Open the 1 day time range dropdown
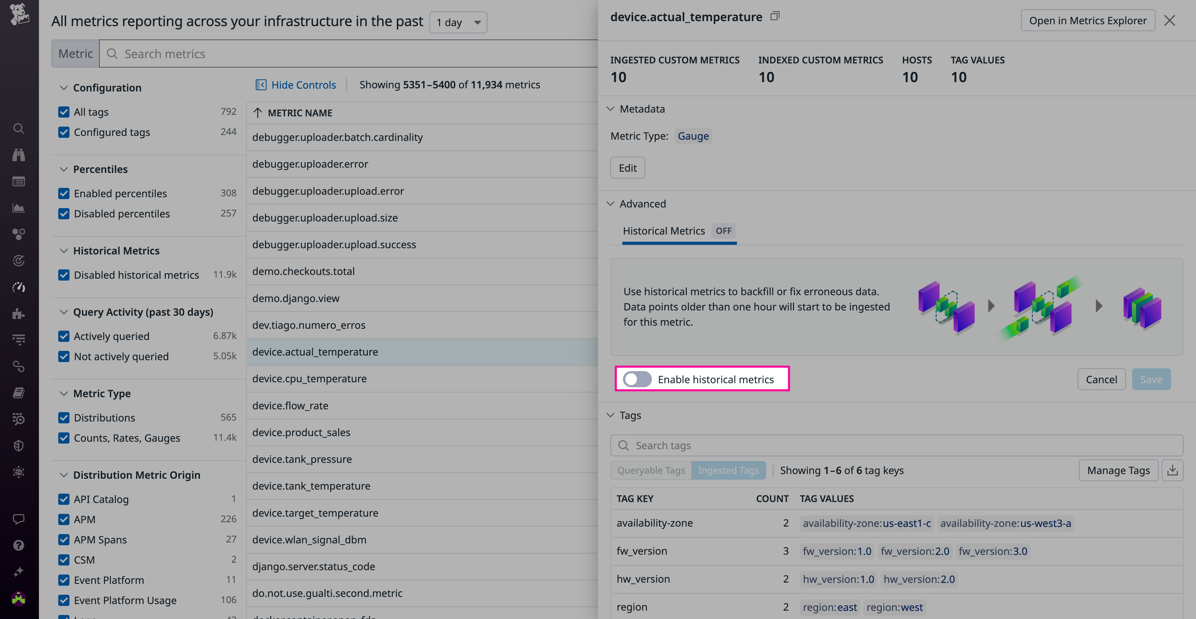This screenshot has height=619, width=1196. (x=458, y=22)
